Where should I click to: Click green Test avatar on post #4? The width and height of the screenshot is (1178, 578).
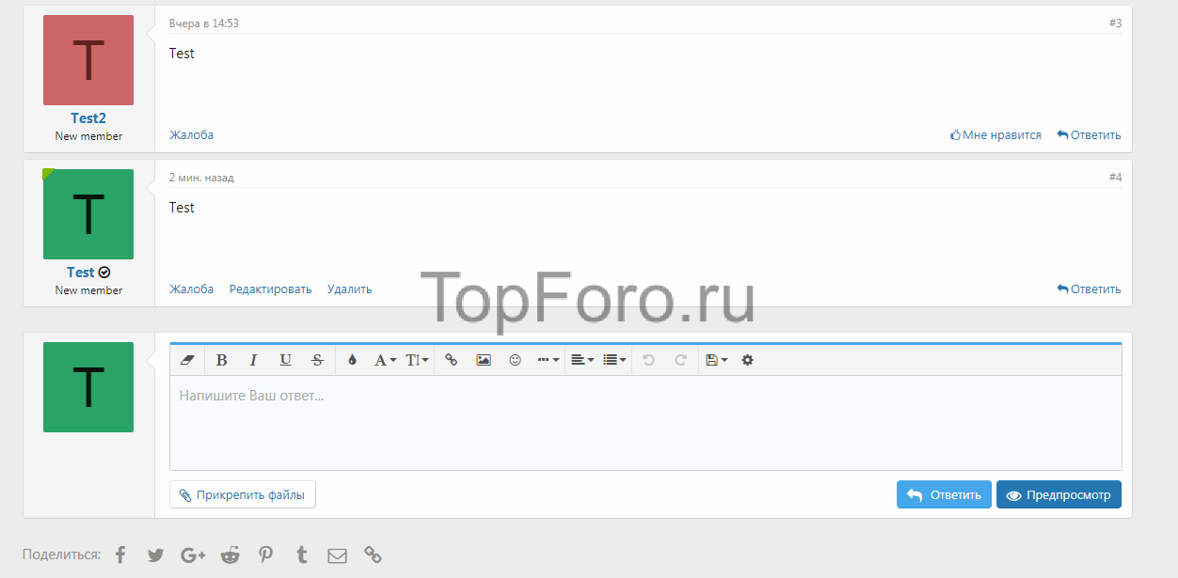(x=88, y=214)
